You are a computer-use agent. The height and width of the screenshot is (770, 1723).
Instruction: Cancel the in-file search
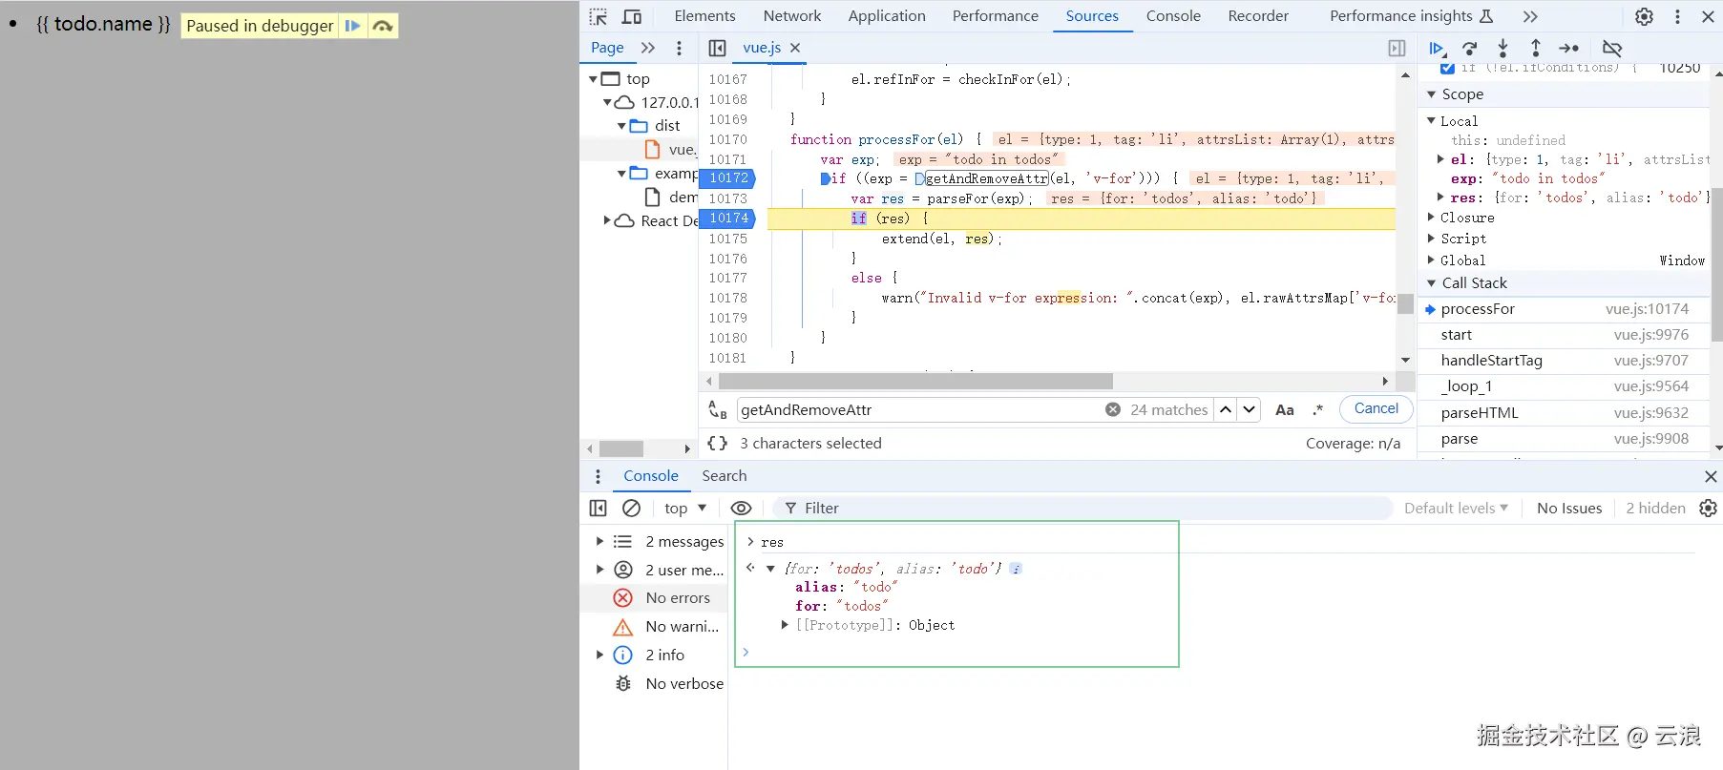click(x=1376, y=408)
